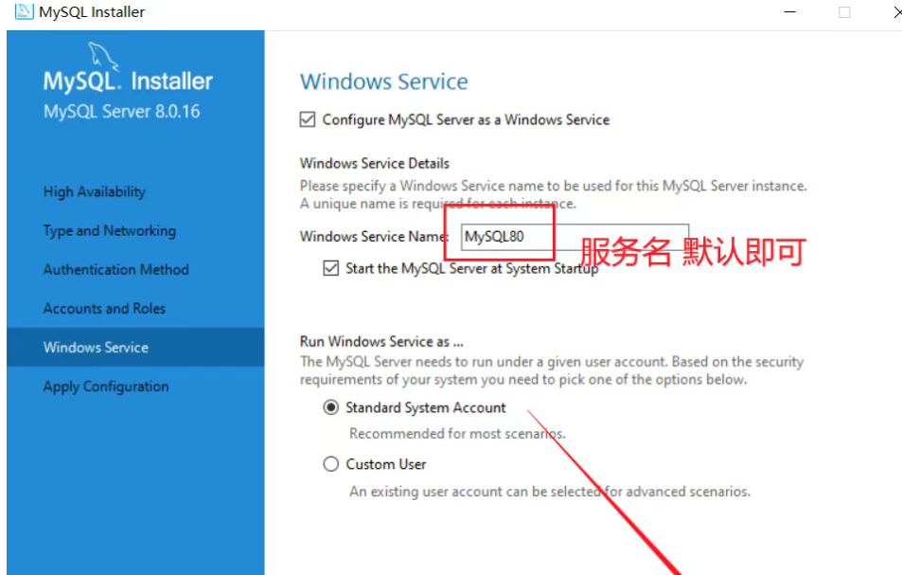The height and width of the screenshot is (575, 902).
Task: Toggle Configure MySQL Server as Windows Service checkbox
Action: coord(308,119)
